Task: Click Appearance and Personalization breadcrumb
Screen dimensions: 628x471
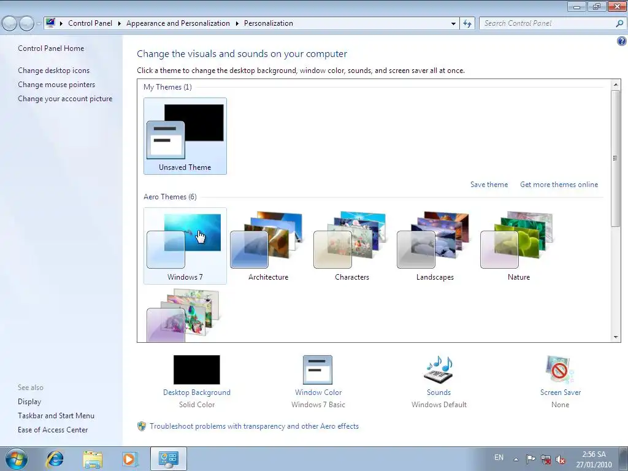Action: (178, 23)
